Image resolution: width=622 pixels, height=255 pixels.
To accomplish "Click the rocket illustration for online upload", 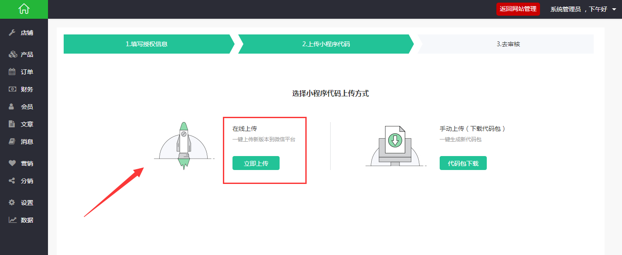I will tap(184, 146).
